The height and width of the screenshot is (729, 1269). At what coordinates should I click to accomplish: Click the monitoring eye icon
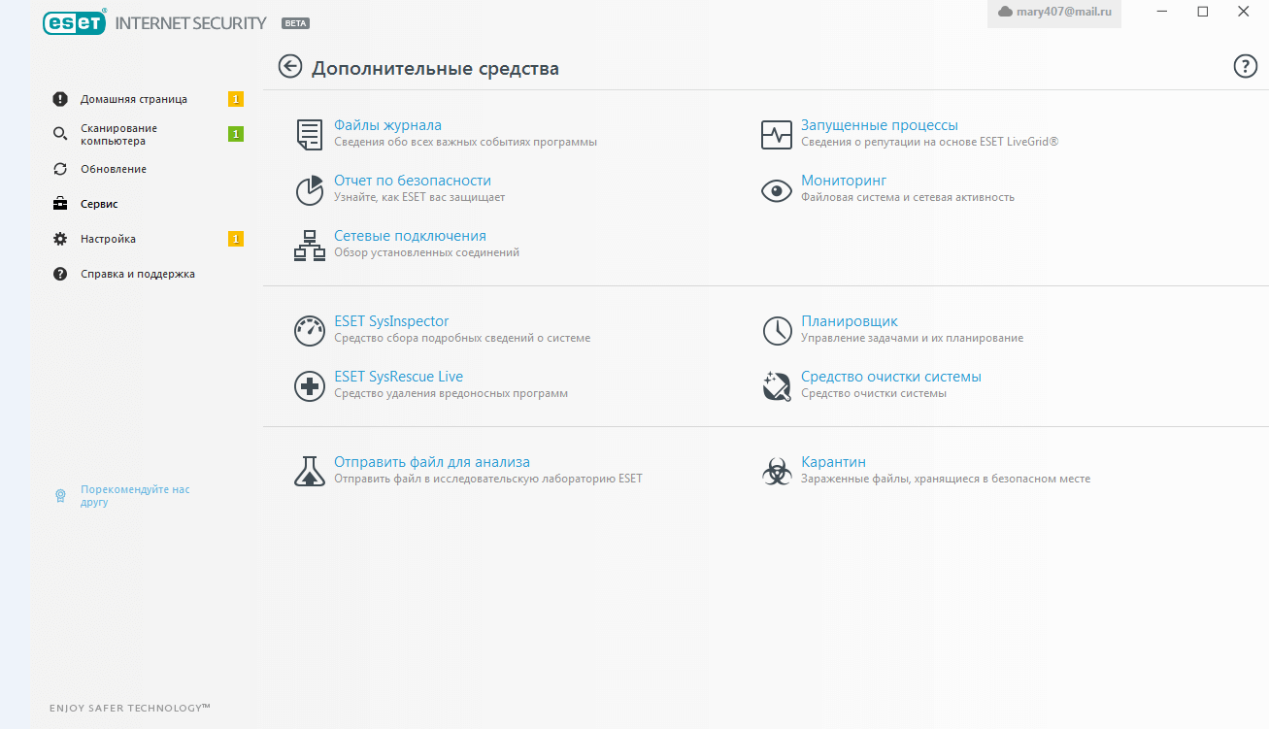click(777, 190)
